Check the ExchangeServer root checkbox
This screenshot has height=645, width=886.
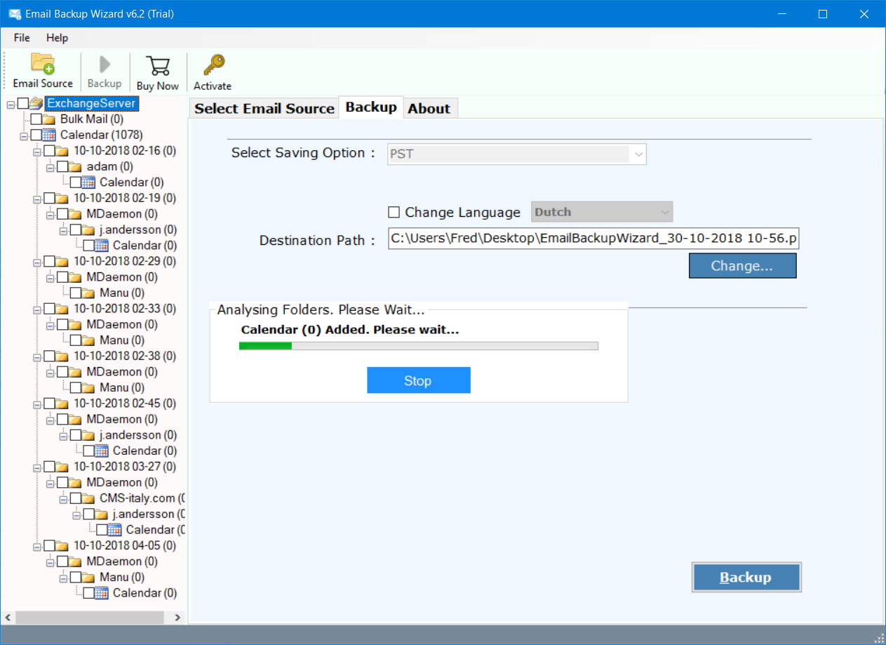coord(23,104)
